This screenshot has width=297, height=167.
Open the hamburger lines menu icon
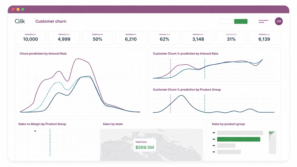[263, 21]
